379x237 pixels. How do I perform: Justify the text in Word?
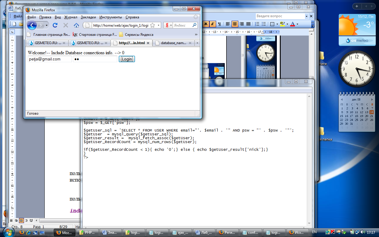click(248, 24)
